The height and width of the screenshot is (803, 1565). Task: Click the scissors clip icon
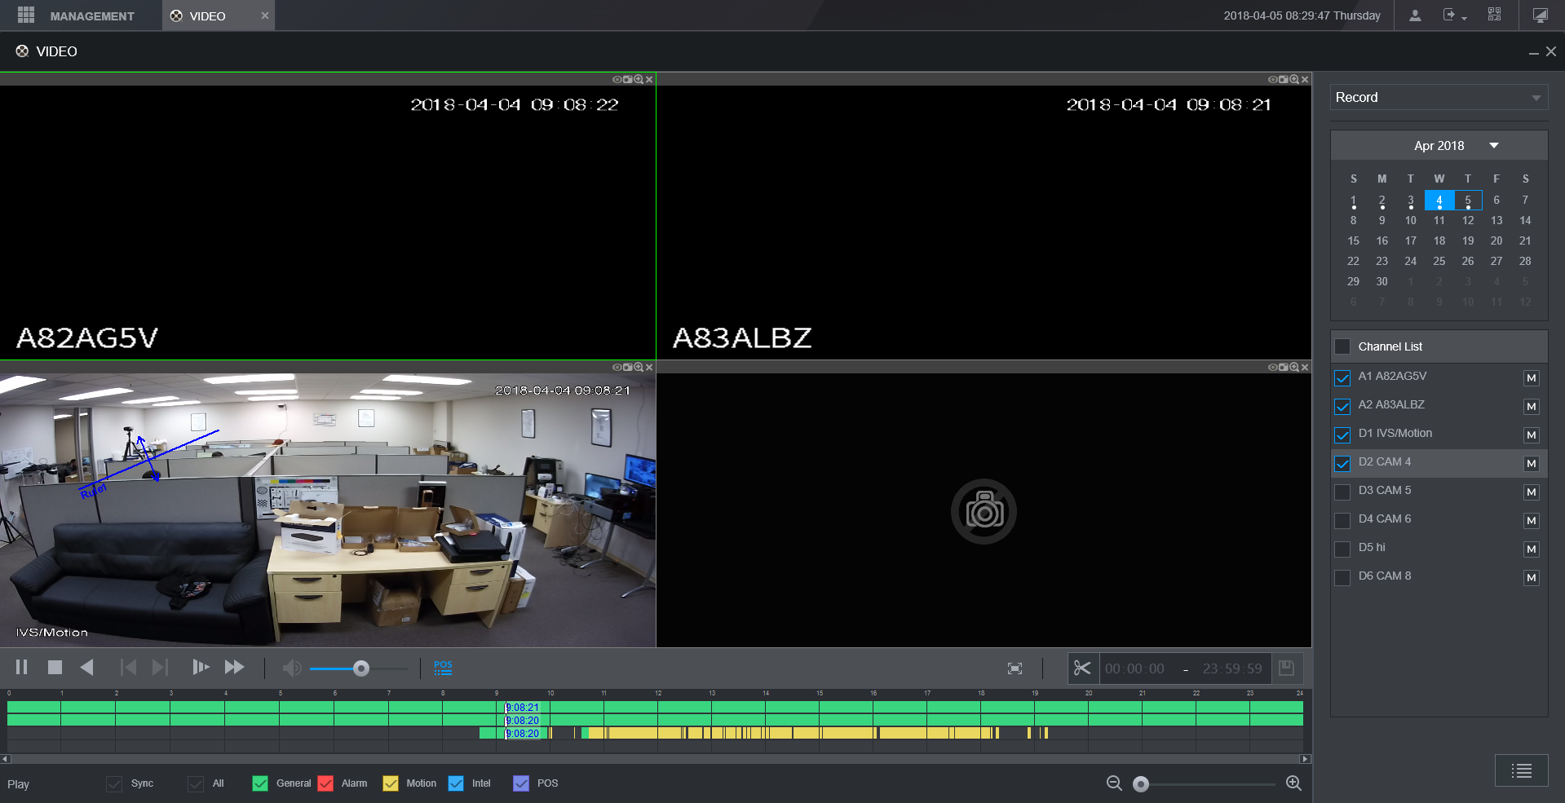tap(1082, 668)
